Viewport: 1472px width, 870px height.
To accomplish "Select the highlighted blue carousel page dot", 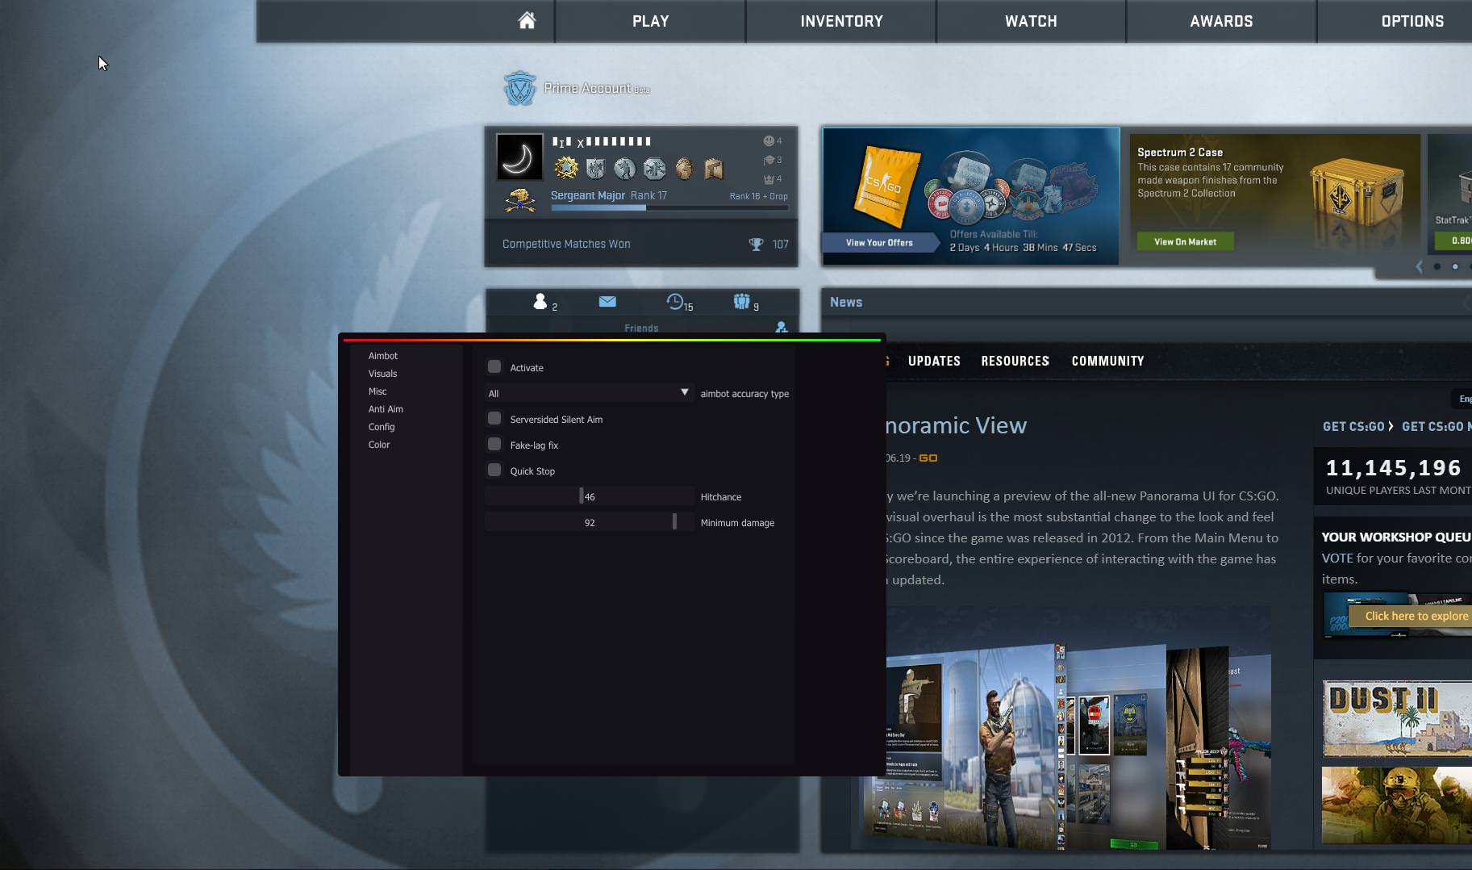I will coord(1455,266).
